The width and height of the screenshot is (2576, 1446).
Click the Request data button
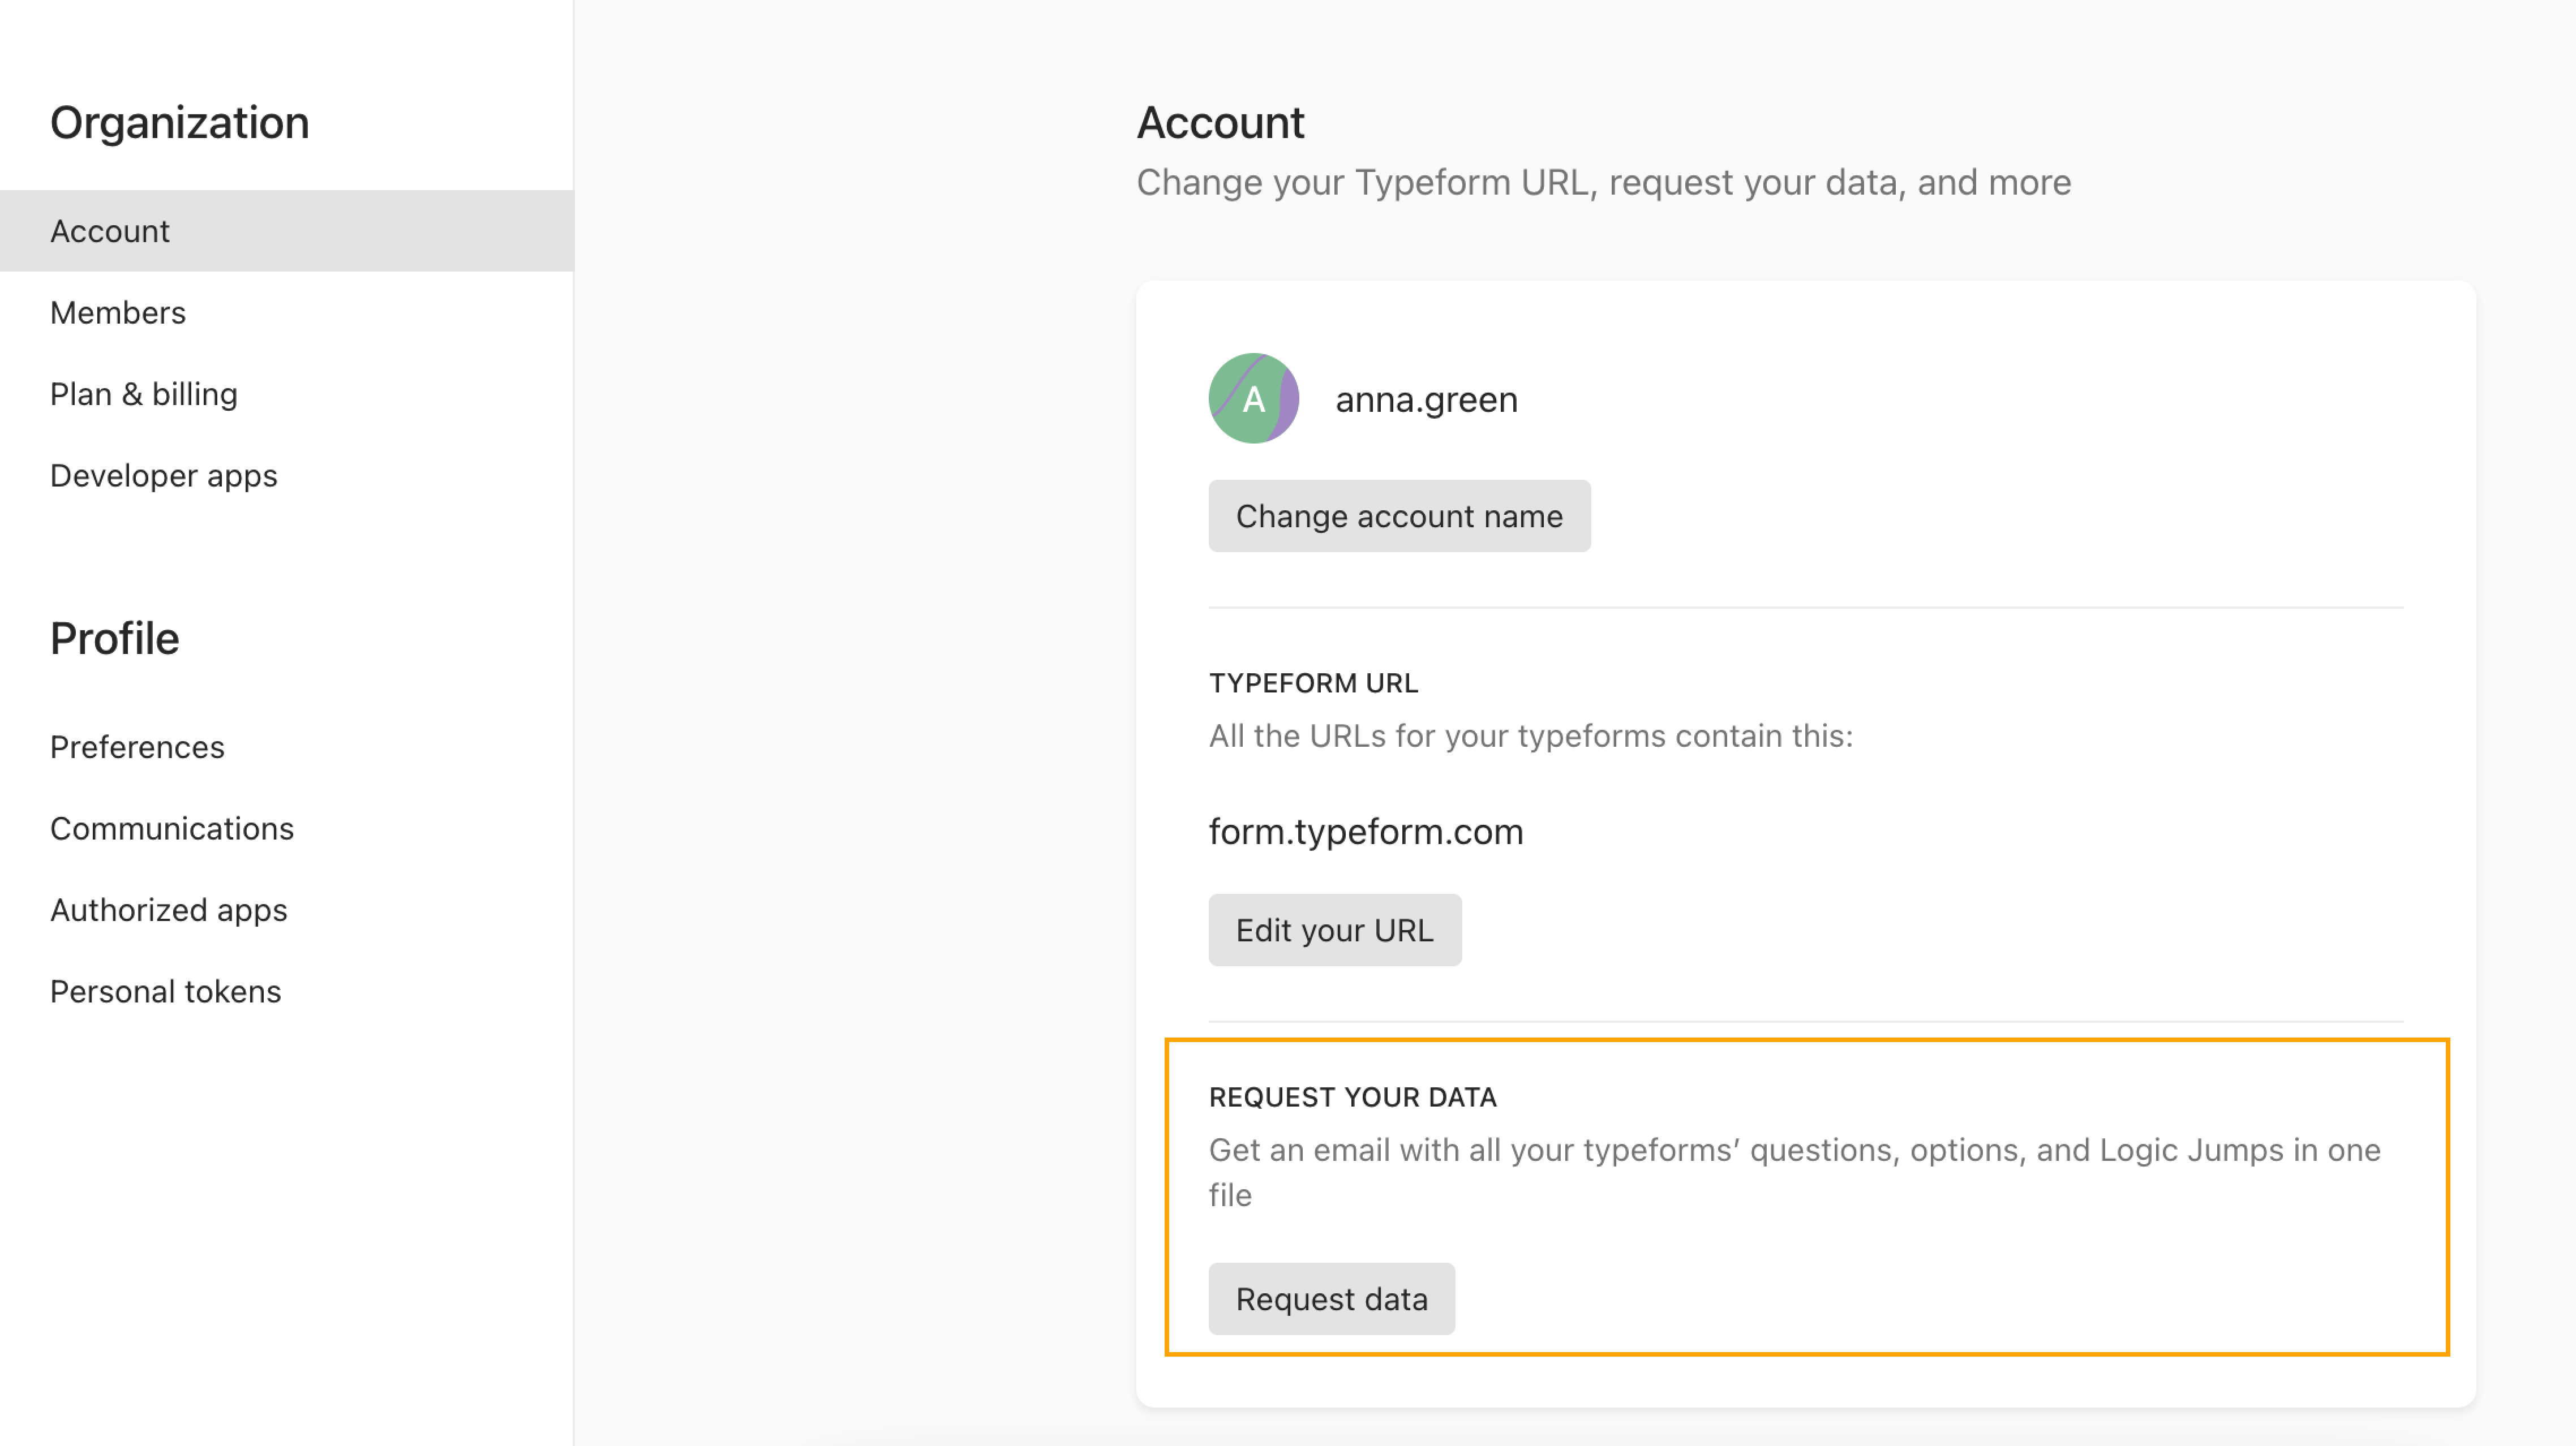(x=1332, y=1299)
